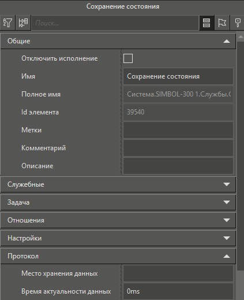
Task: Select the Имя property label
Action: click(28, 76)
